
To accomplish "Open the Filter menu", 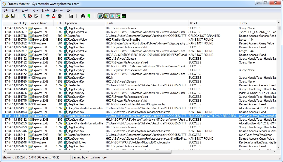I will 35,10.
